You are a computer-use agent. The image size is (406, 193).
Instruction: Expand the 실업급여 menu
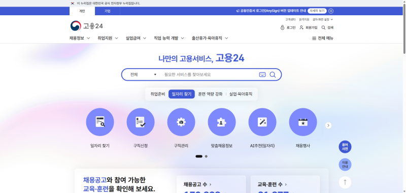136,38
